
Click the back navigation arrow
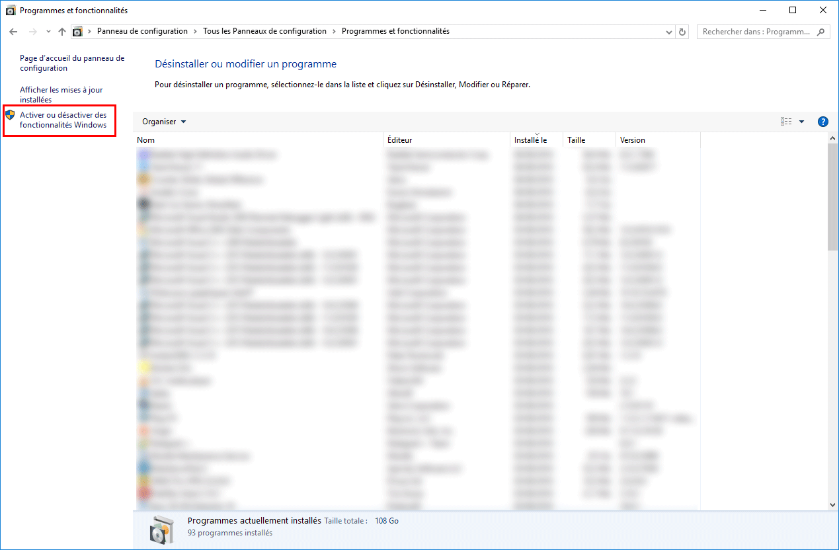pos(13,32)
